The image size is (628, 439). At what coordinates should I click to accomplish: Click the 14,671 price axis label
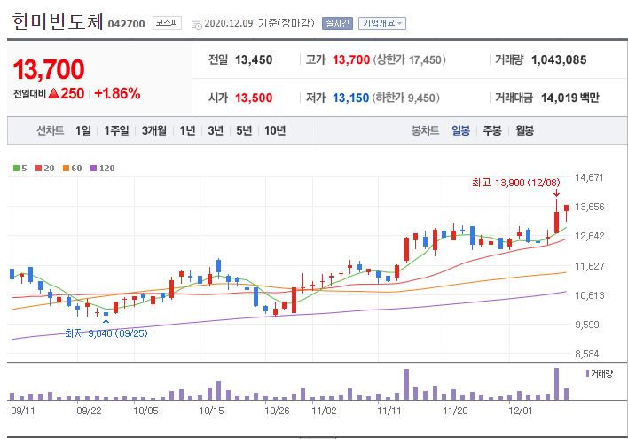pos(589,177)
